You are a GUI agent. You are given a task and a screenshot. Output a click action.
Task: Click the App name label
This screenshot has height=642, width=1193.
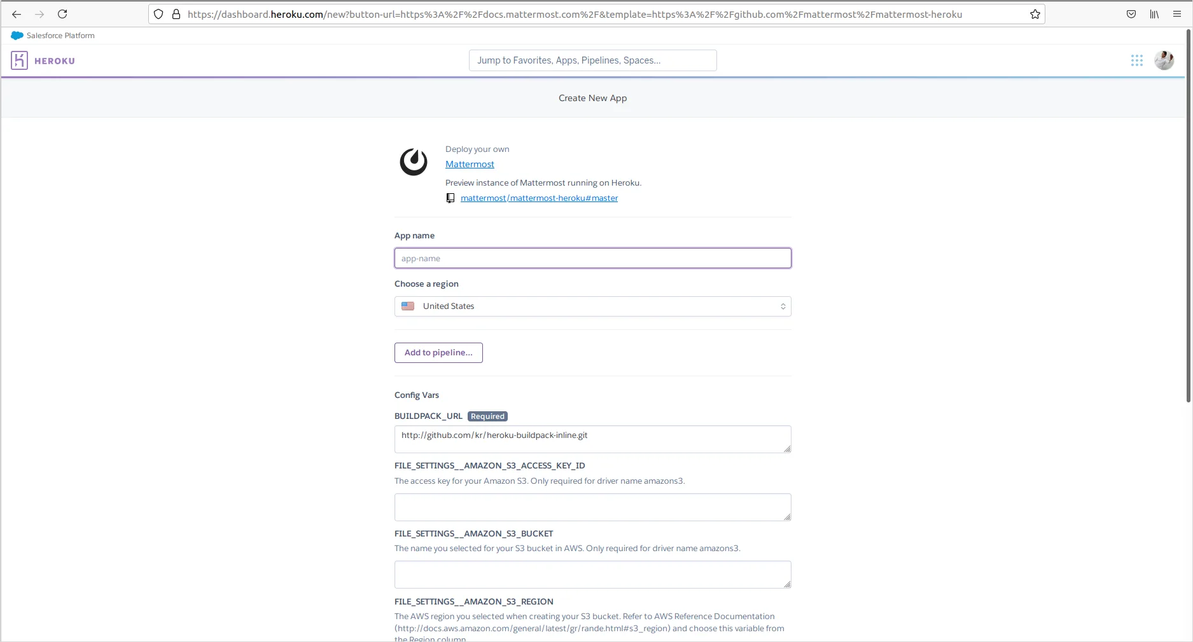tap(414, 236)
